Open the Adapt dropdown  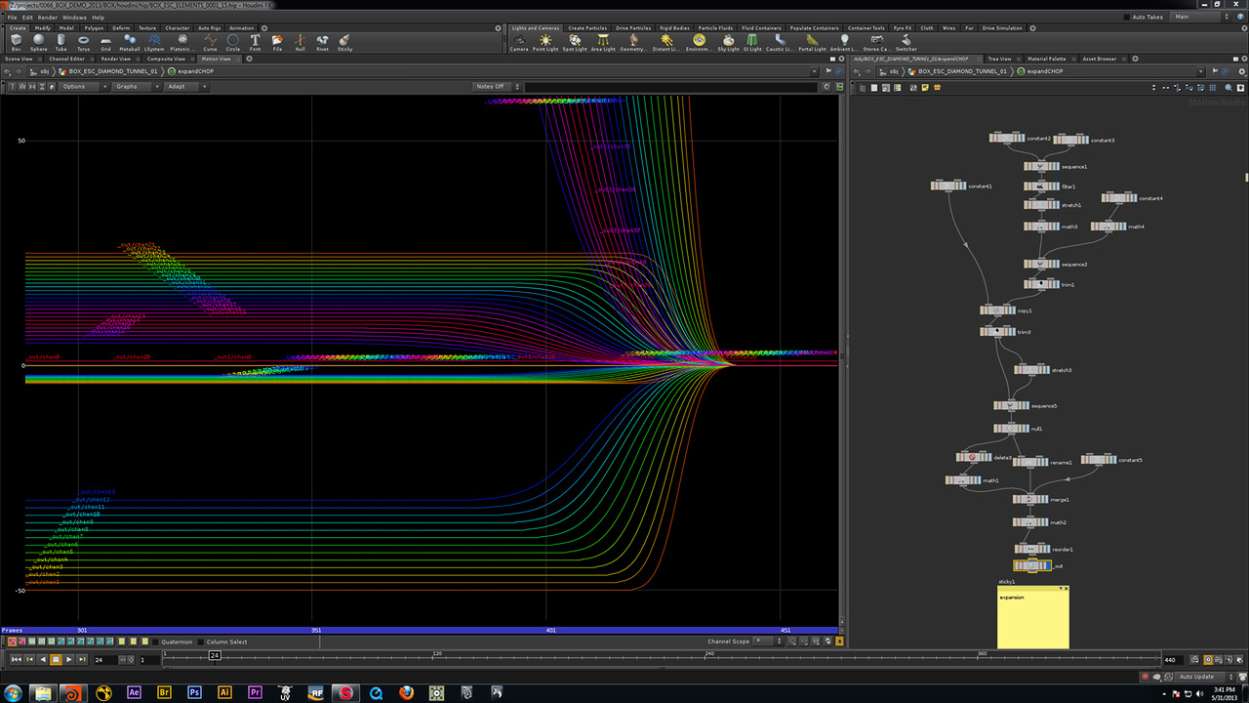tap(183, 87)
